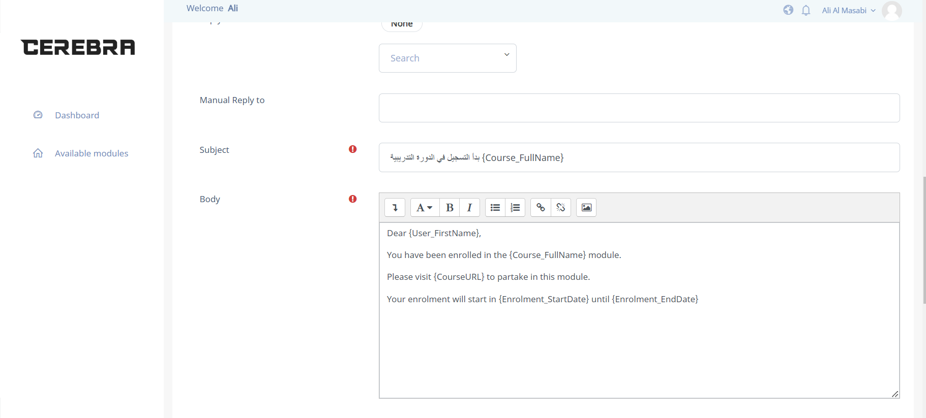The height and width of the screenshot is (418, 926).
Task: Click the Available modules home icon
Action: (x=38, y=153)
